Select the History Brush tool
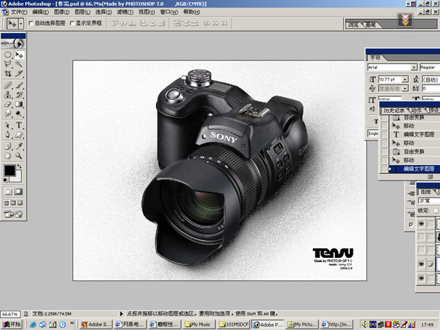Image resolution: width=440 pixels, height=330 pixels. pyautogui.click(x=19, y=95)
